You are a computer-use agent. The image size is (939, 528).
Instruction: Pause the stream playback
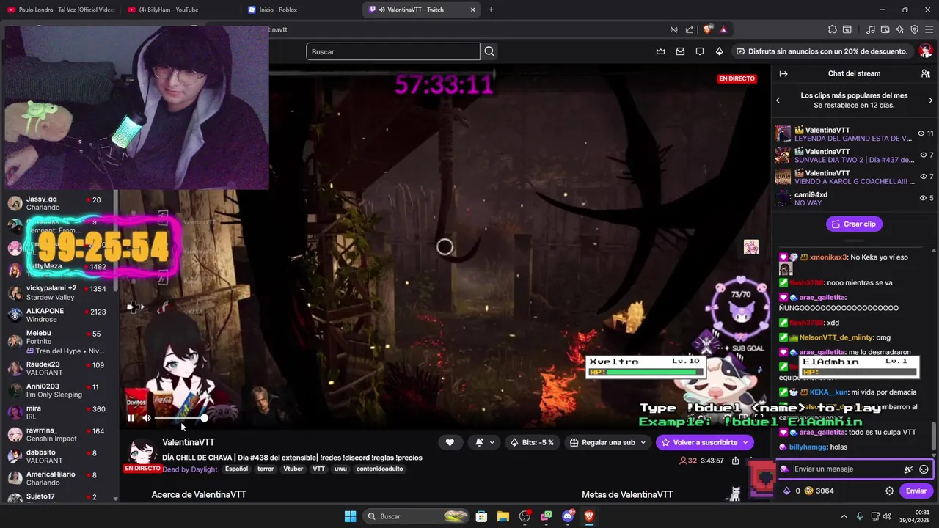pos(131,418)
